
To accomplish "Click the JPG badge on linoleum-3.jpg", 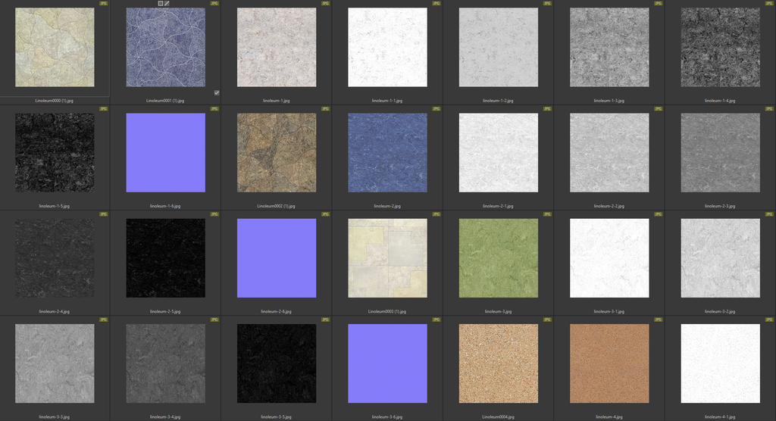I will point(547,214).
